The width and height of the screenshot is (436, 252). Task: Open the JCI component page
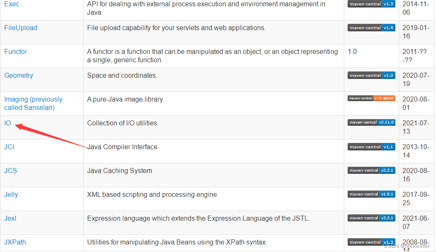(9, 147)
